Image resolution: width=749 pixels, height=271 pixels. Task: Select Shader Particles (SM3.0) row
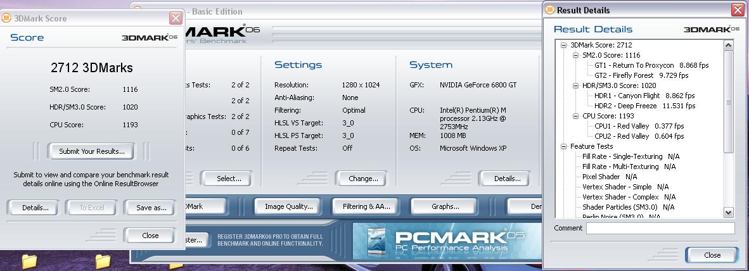click(628, 208)
